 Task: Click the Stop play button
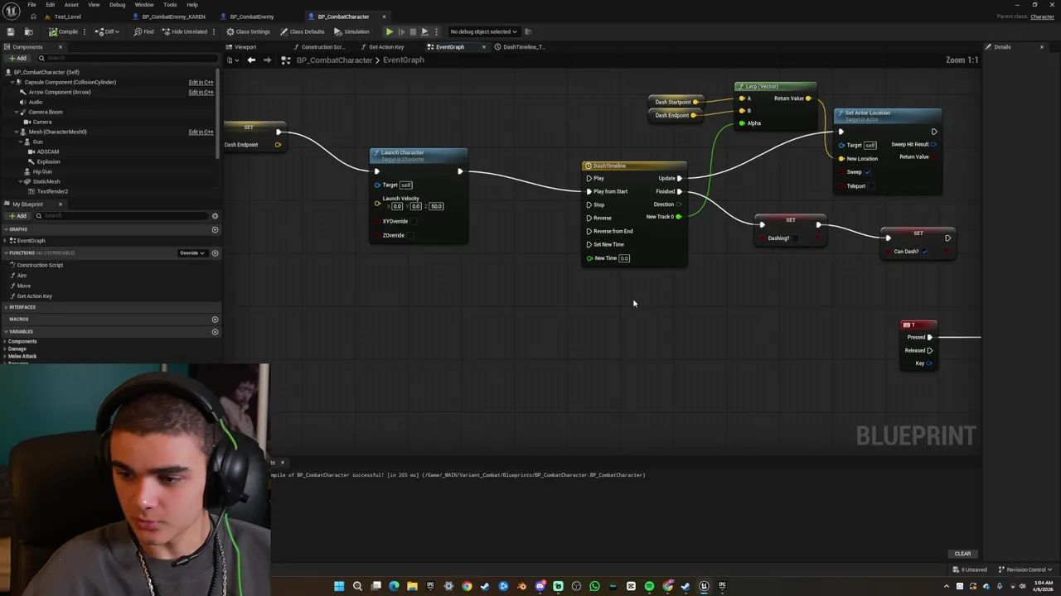413,31
